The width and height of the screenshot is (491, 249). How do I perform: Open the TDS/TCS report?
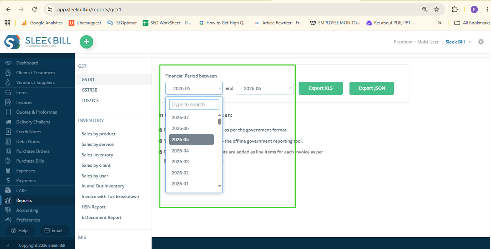[x=90, y=100]
